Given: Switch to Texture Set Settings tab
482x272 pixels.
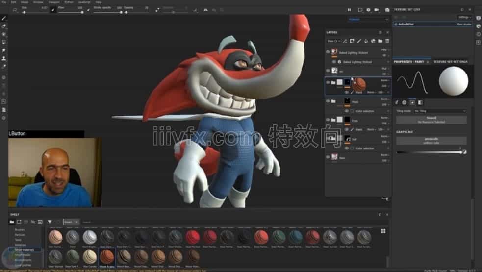Looking at the screenshot, I should pos(450,62).
